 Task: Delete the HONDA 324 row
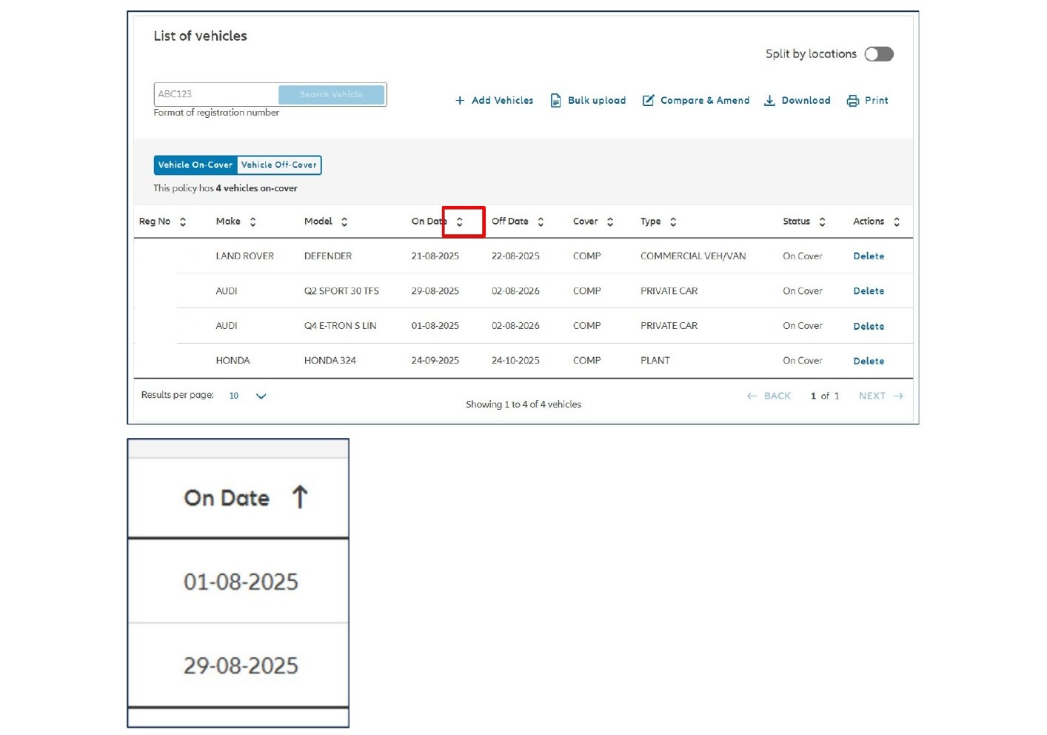click(x=869, y=361)
